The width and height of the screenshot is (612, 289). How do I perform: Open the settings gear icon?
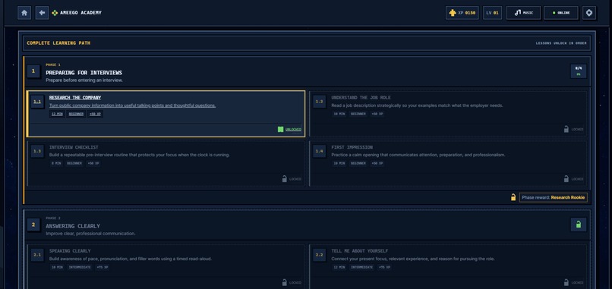point(589,13)
